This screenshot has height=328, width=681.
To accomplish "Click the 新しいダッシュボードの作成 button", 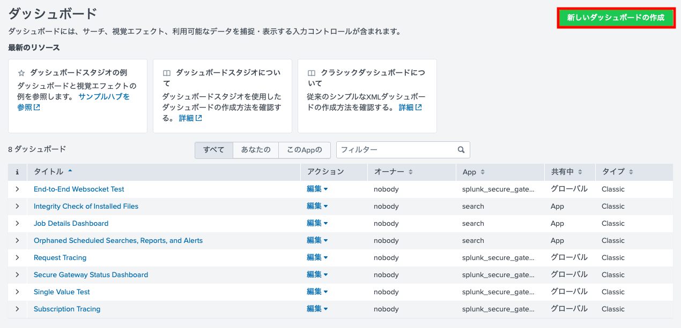I will [616, 18].
